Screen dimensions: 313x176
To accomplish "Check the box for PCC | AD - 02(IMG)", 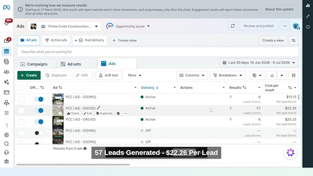I will 21,99.
